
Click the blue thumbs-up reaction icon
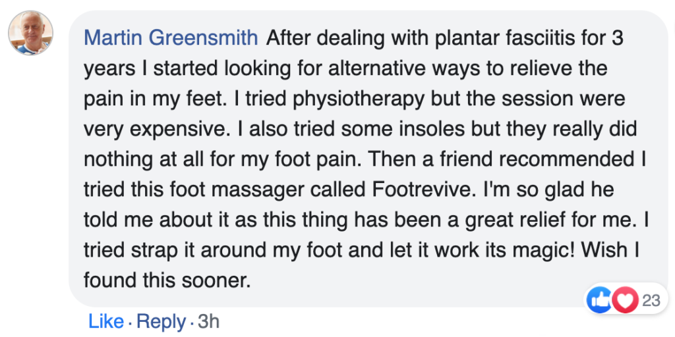(x=600, y=301)
